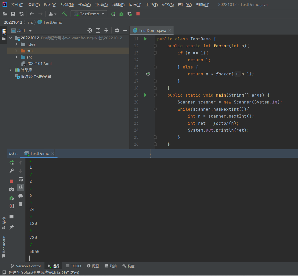Toggle scroll to end of console
Screen dimensions: 298x276
click(21, 188)
